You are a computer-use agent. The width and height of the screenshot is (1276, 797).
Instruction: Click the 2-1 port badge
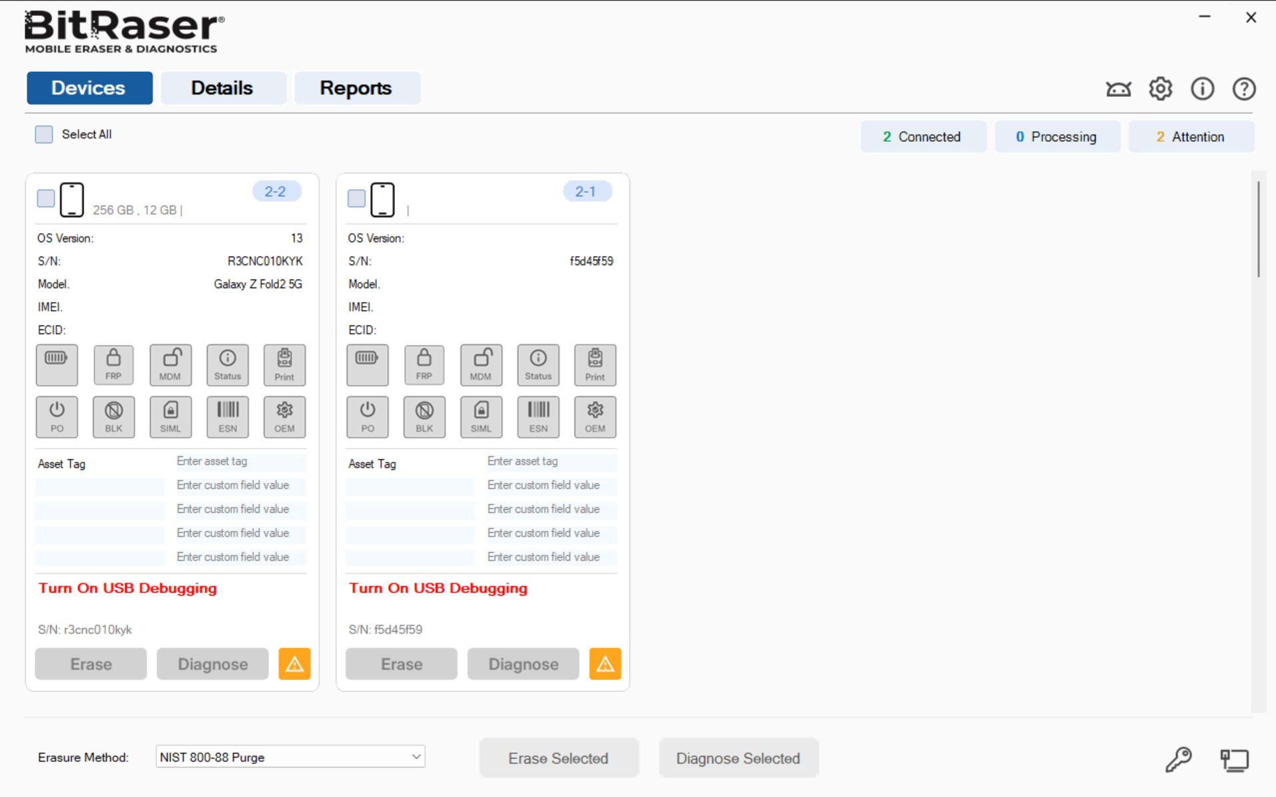(x=587, y=192)
